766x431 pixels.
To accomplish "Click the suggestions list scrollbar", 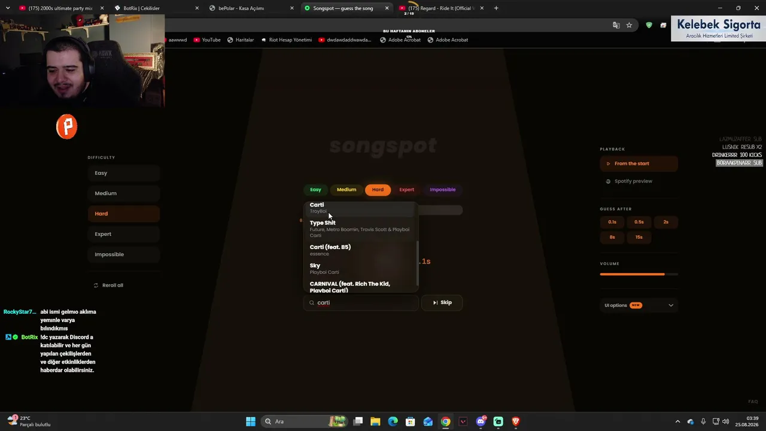I will pos(417,263).
